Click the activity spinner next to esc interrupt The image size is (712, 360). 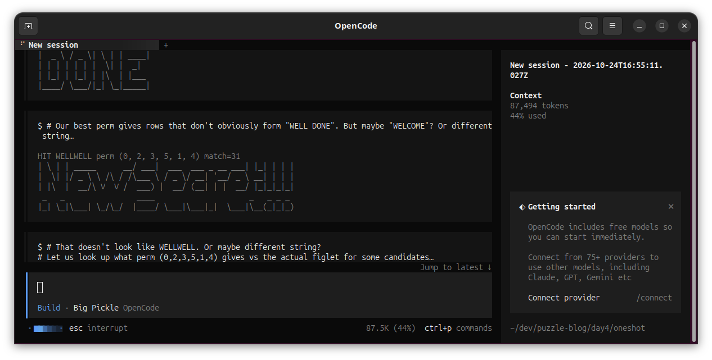(x=47, y=328)
